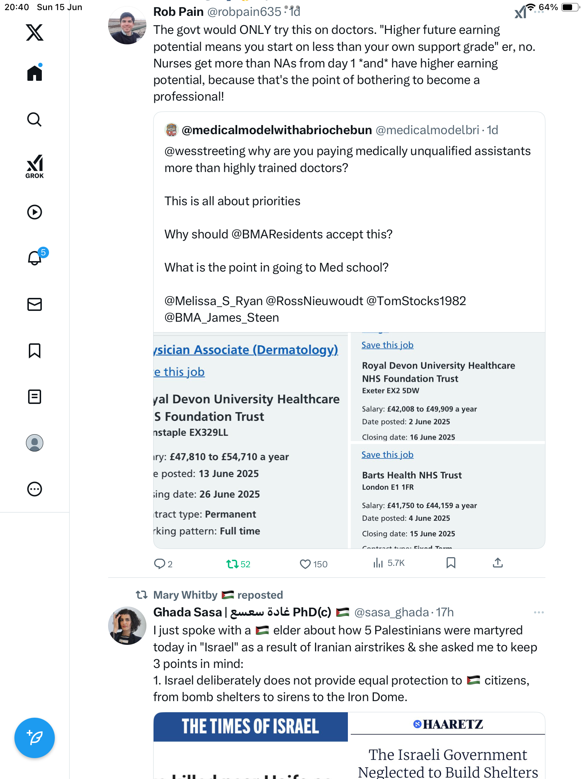Open the video play circle icon

point(35,212)
